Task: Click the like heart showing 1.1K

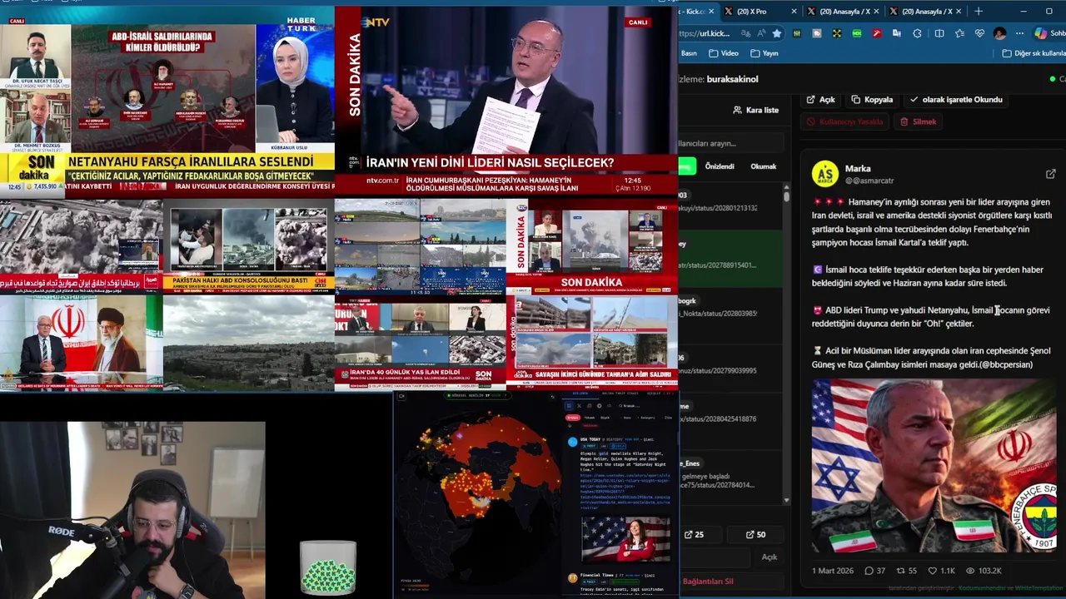Action: pos(941,571)
